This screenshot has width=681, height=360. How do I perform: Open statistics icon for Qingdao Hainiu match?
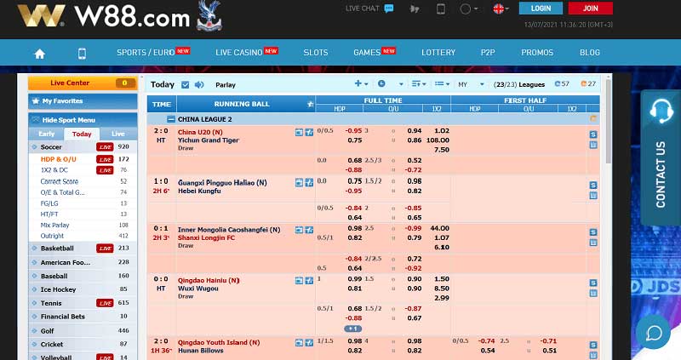coord(309,281)
